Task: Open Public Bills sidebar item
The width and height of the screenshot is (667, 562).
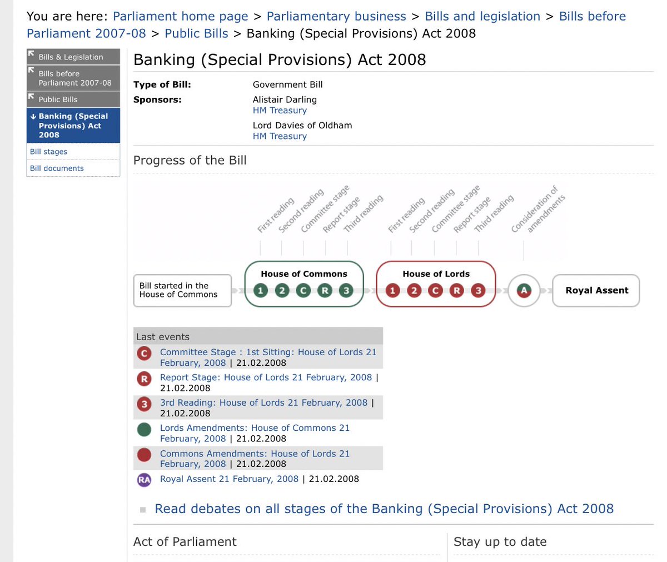Action: (73, 99)
